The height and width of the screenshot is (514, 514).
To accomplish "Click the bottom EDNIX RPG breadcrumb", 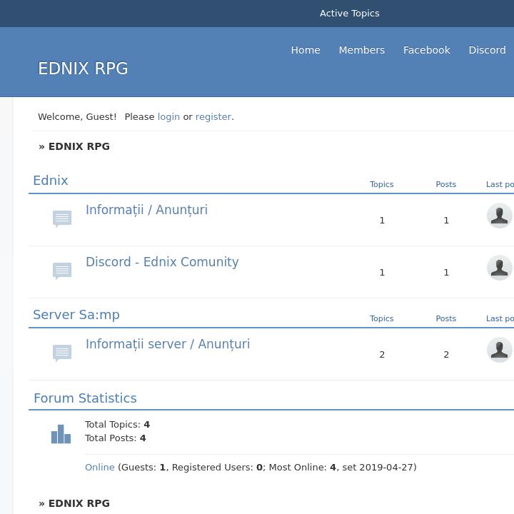I will coord(79,503).
